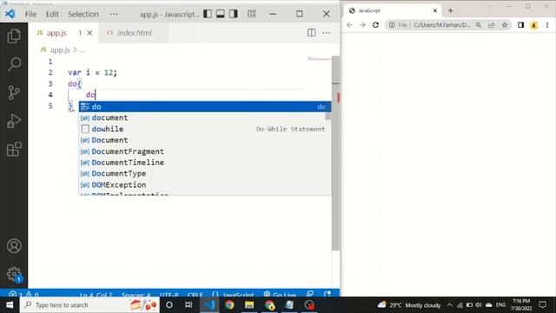Viewport: 556px width, 313px height.
Task: Open the Windows Start menu
Action: click(10, 305)
